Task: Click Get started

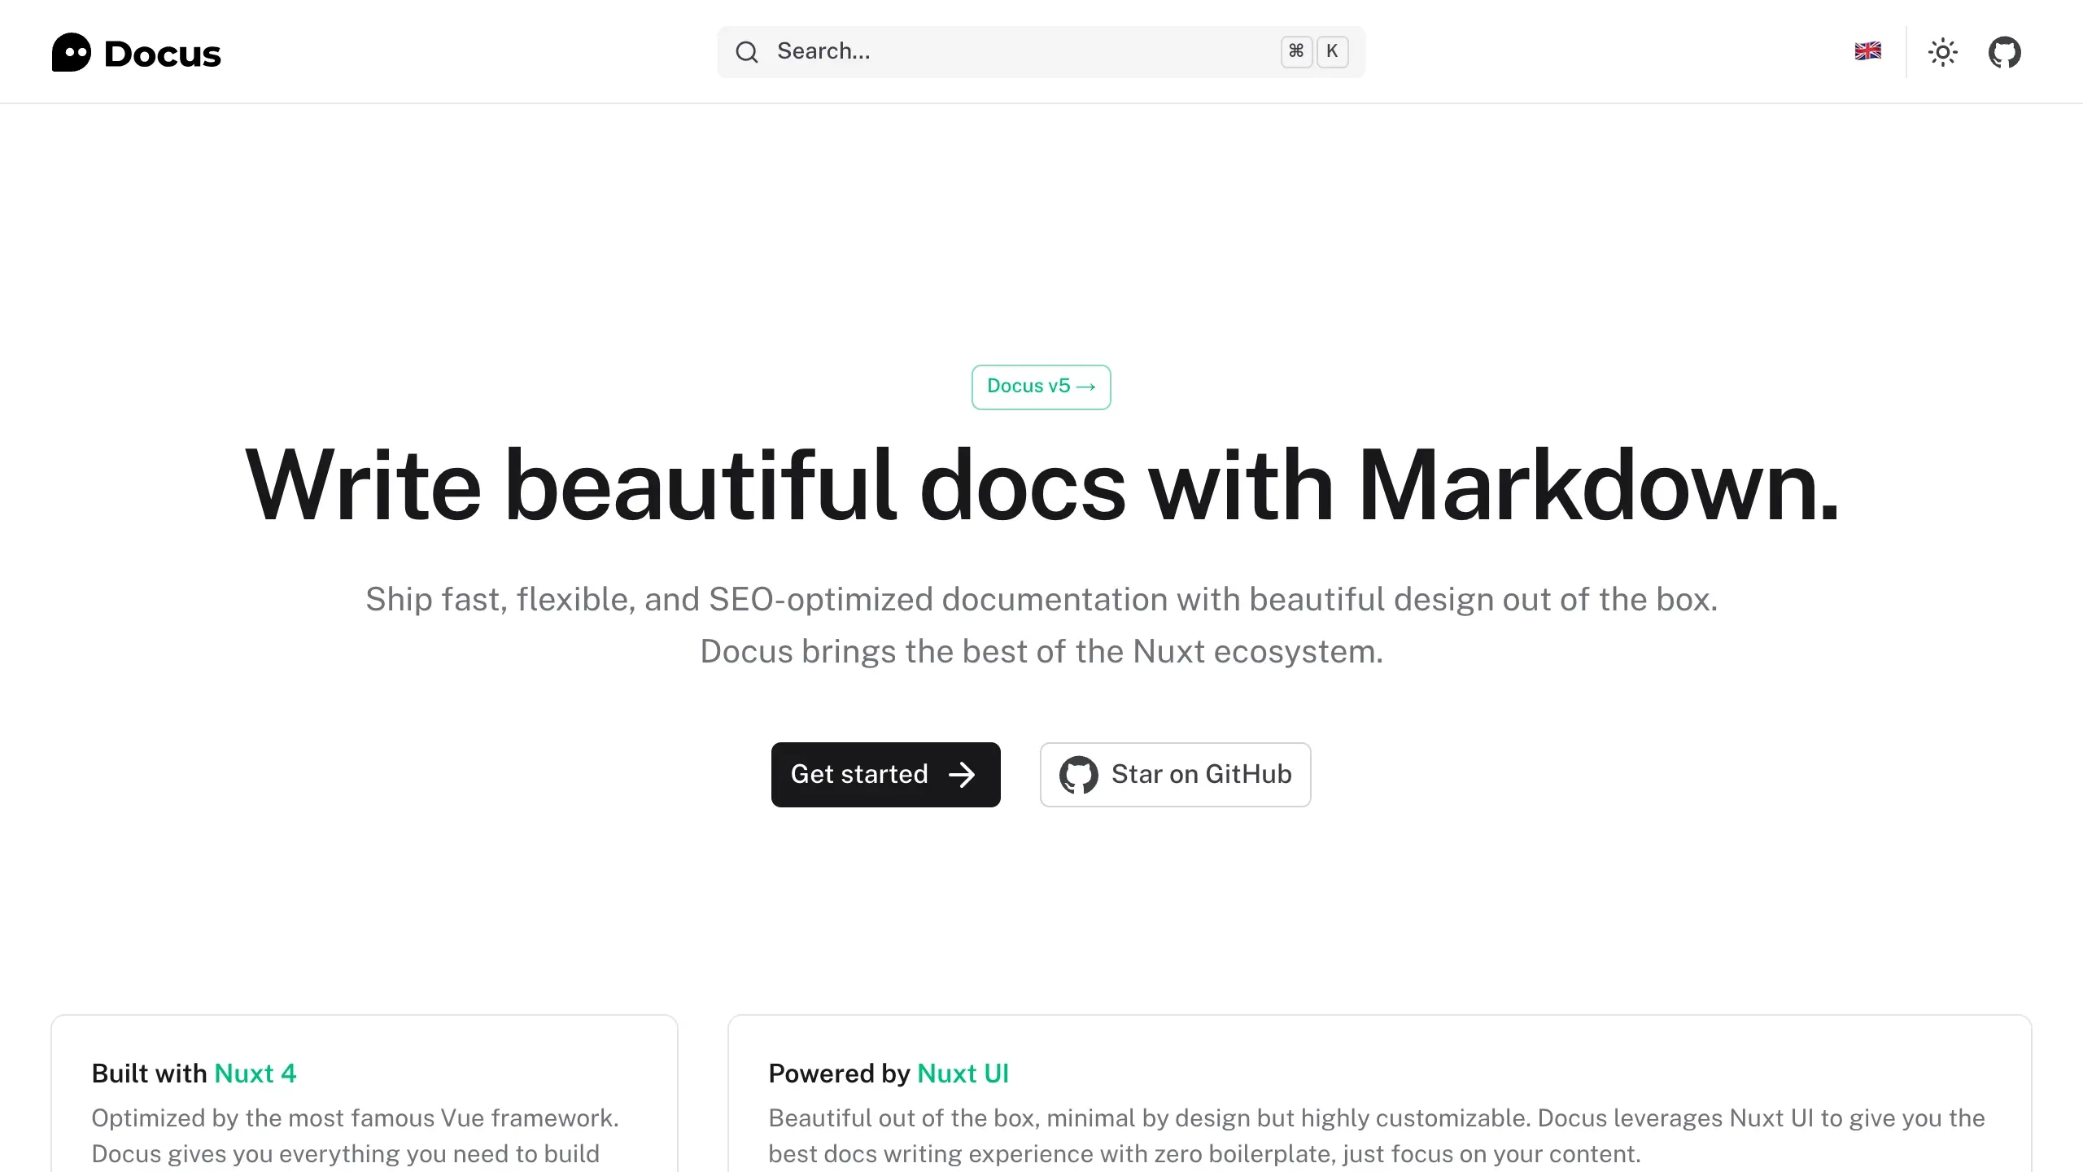Action: (885, 774)
